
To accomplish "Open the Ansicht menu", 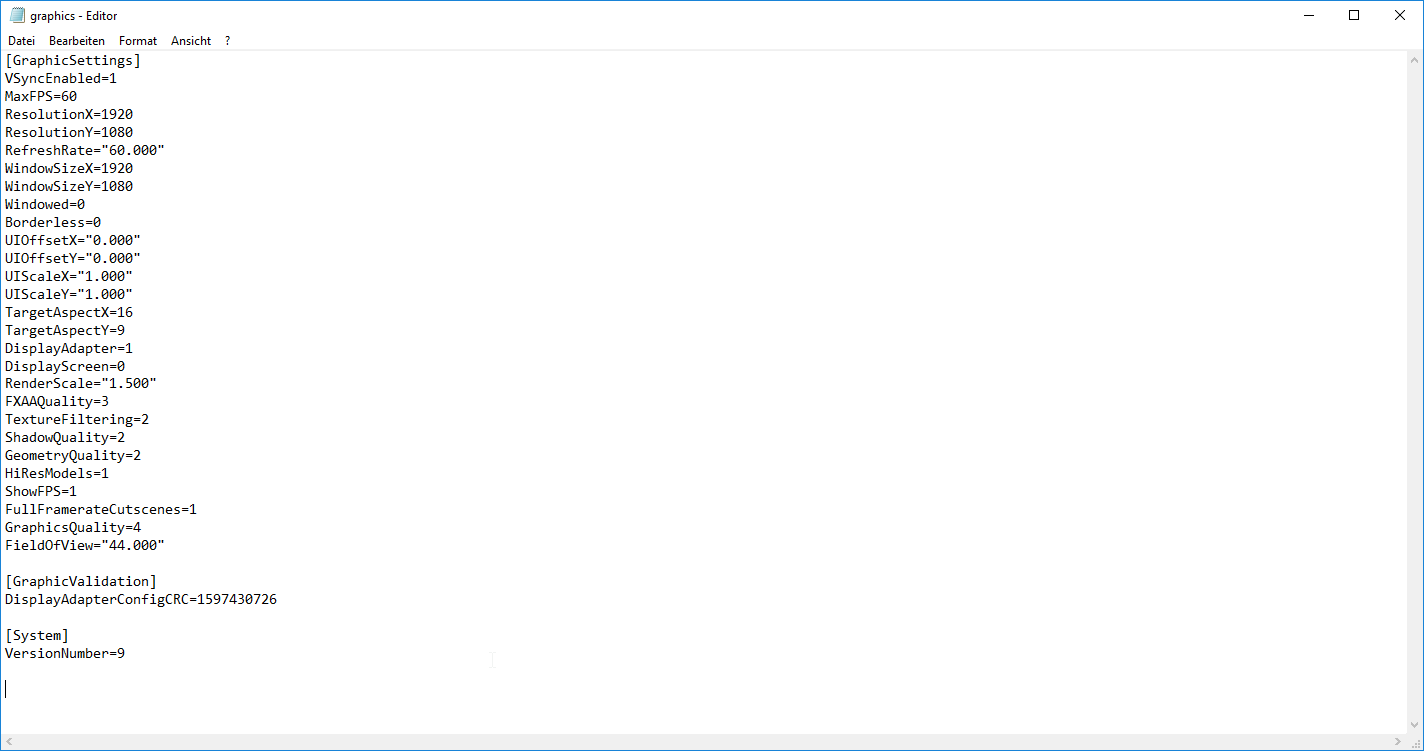I will coord(191,41).
